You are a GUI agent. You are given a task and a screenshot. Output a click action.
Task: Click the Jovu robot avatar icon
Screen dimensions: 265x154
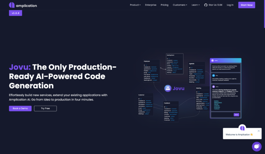pos(168,88)
